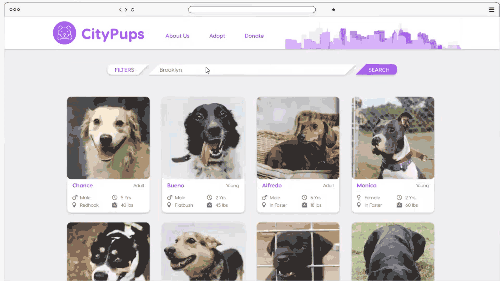Viewport: 500px width, 281px height.
Task: Click the location pin on Monica's card
Action: pos(359,205)
